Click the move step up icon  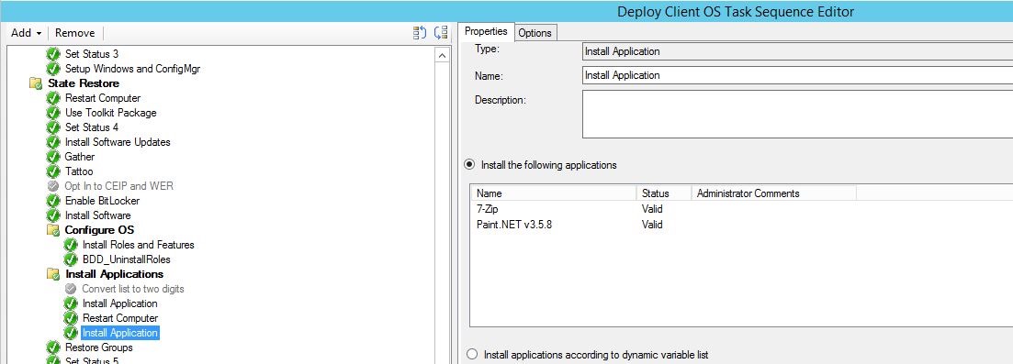point(420,33)
